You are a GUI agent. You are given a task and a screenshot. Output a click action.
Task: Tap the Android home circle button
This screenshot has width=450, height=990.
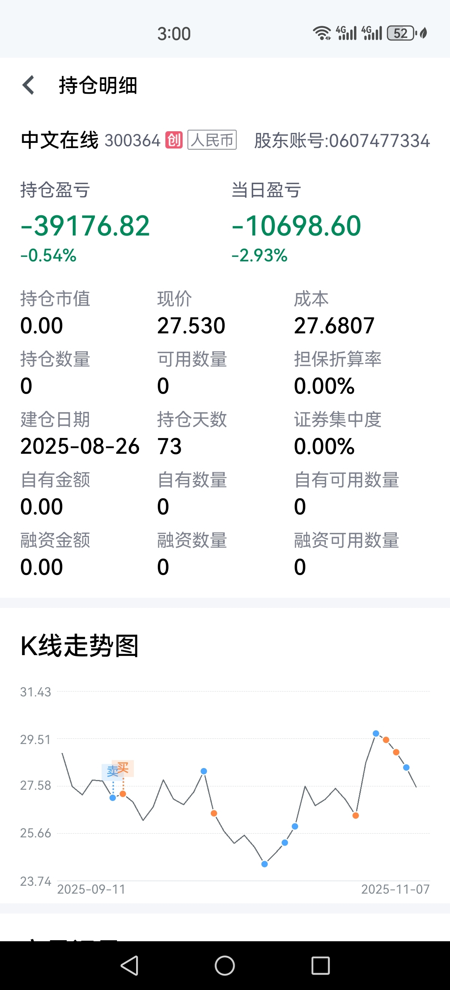(x=225, y=965)
